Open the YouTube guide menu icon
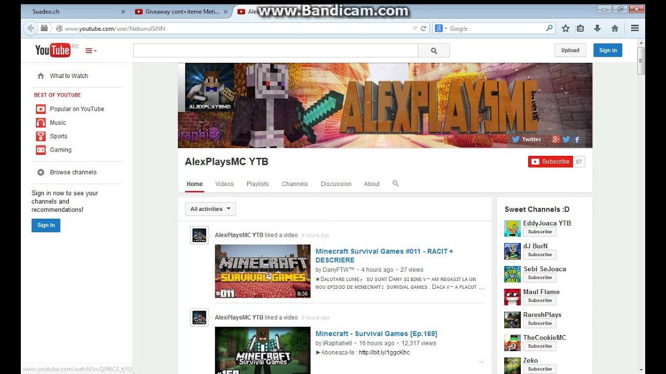Screen dimensions: 666x374 tap(91, 50)
